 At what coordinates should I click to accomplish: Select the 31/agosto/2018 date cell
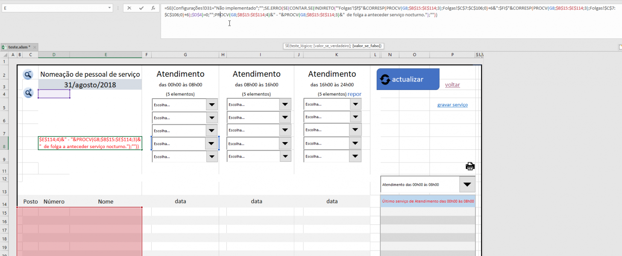tap(90, 85)
